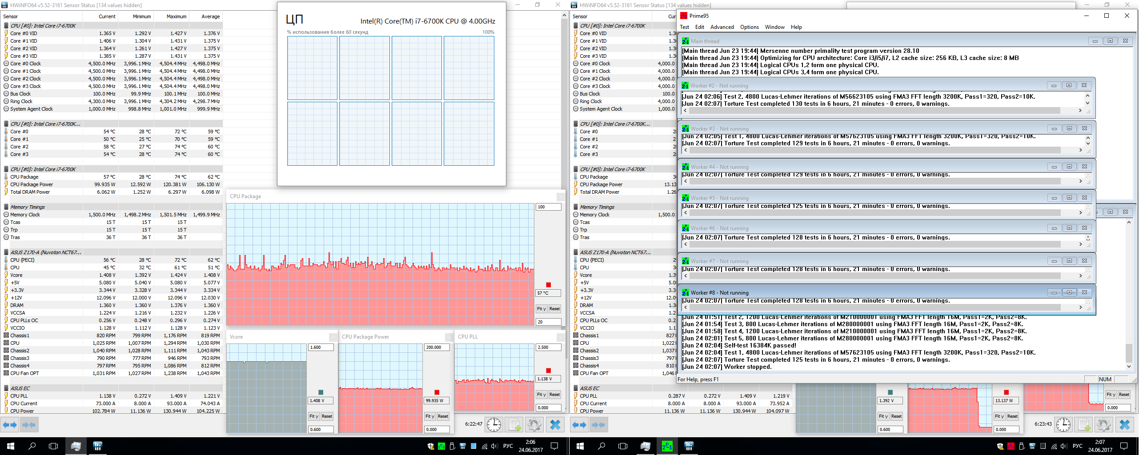Click the Worker #4 window icon
This screenshot has height=455, width=1139.
tap(686, 167)
